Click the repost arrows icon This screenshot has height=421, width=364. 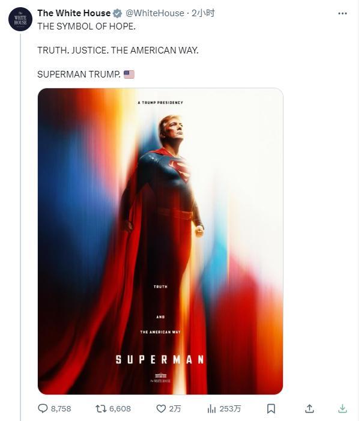[x=101, y=408]
